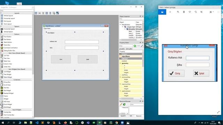Viewport: 223px width, 125px height.
Task: Select lineEdit row in Object Inspector
Action: click(x=131, y=35)
